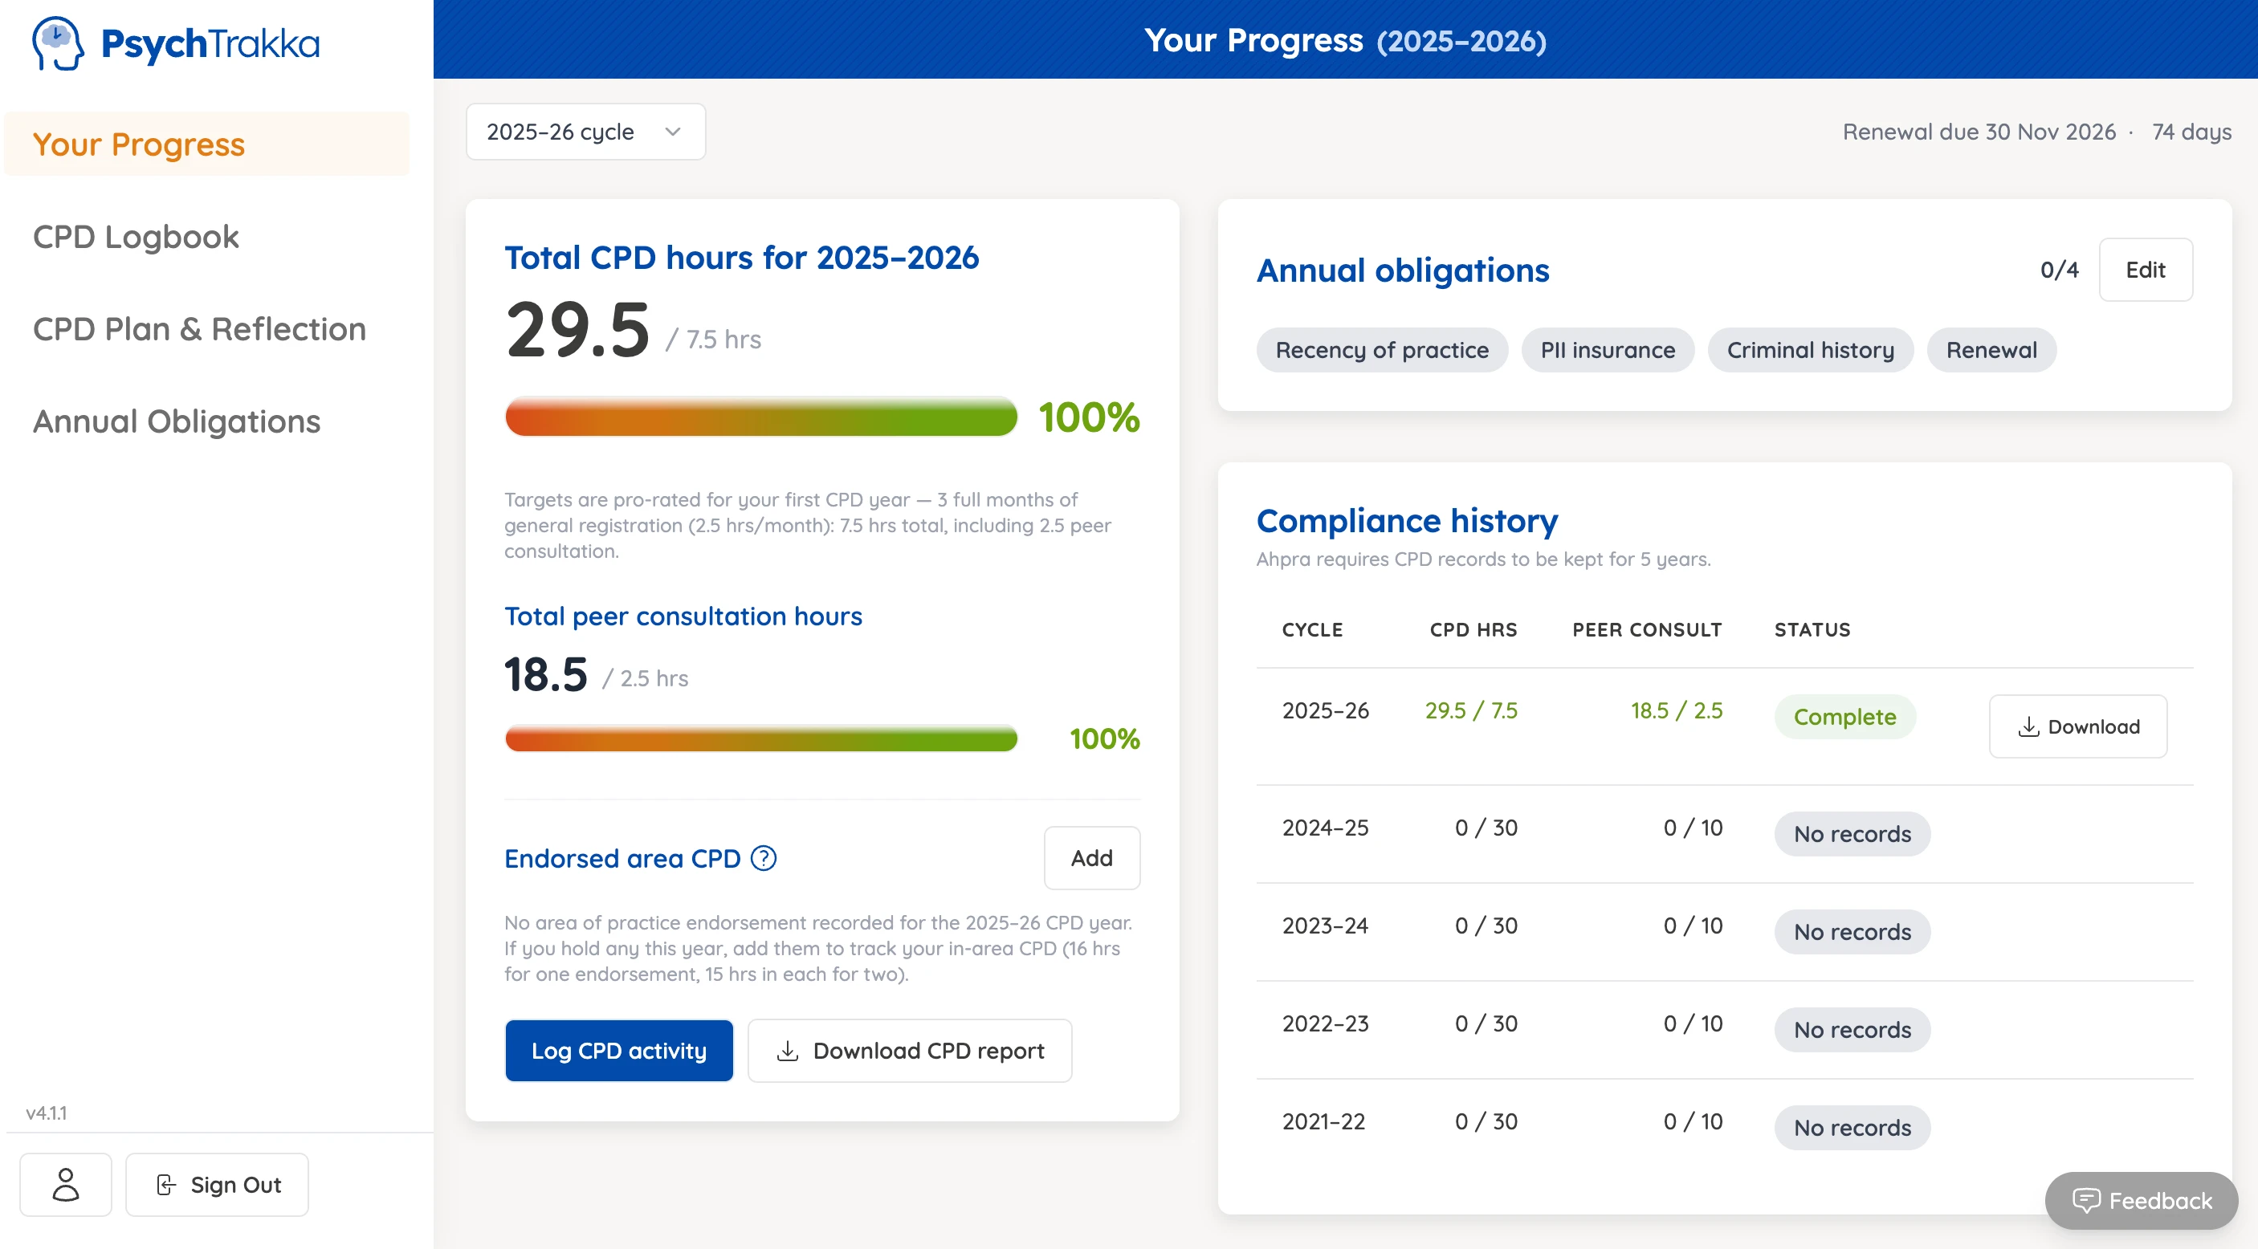Click the peer consultation hours progress bar
2258x1249 pixels.
[x=761, y=738]
